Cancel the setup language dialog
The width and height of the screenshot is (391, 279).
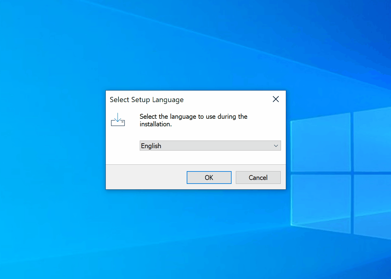tap(258, 178)
